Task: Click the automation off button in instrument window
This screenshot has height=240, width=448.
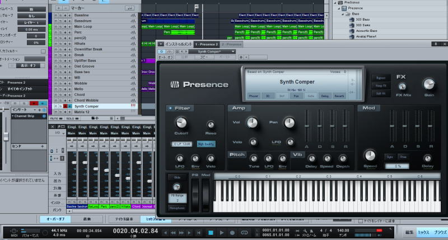Action: pyautogui.click(x=166, y=57)
